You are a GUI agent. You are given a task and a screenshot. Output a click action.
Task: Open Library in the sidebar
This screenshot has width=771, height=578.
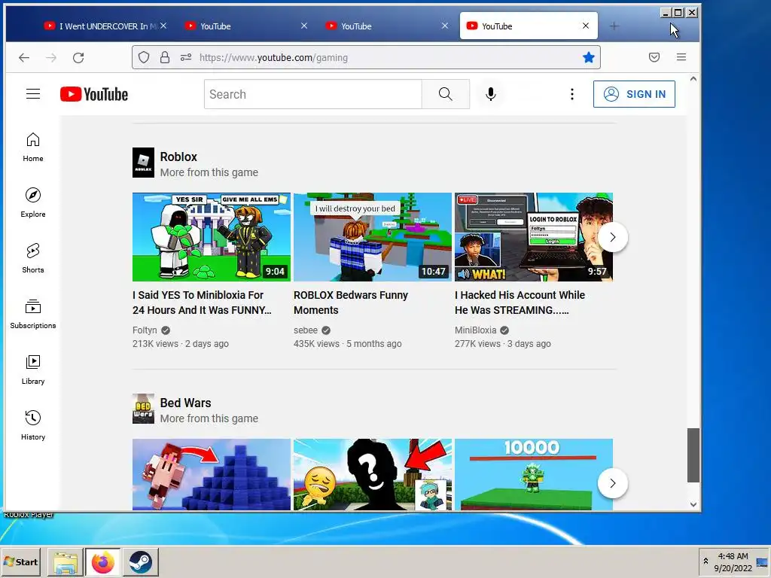click(33, 370)
